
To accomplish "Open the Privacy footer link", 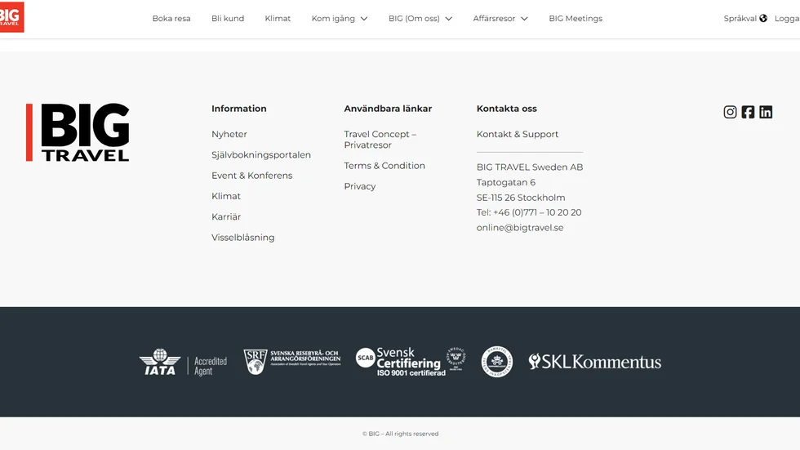I will point(360,186).
